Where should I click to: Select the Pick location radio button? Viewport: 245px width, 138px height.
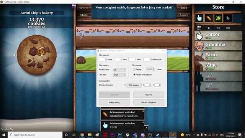pyautogui.click(x=125, y=85)
